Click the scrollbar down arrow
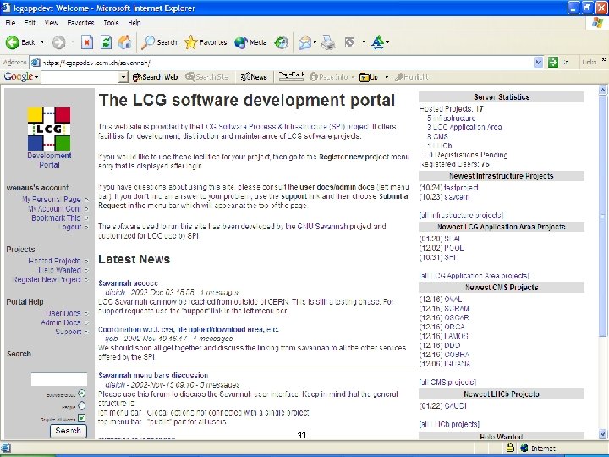 [602, 433]
